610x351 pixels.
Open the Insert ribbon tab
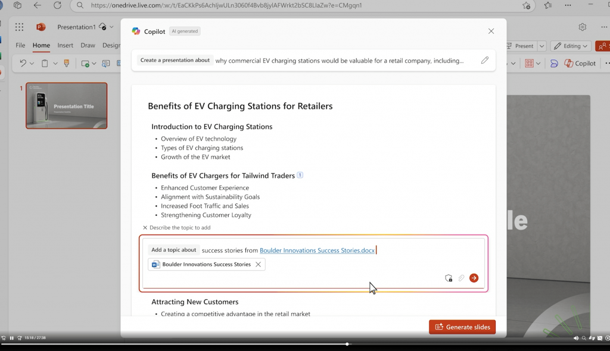click(x=66, y=45)
